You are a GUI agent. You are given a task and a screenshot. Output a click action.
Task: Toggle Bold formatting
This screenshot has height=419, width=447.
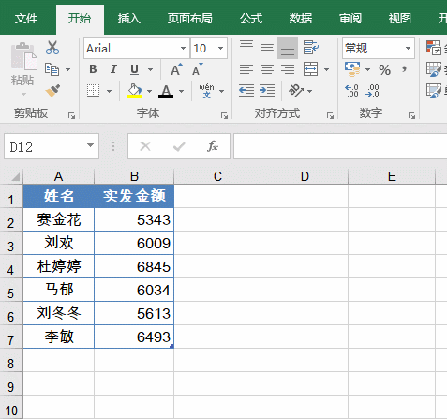click(93, 69)
